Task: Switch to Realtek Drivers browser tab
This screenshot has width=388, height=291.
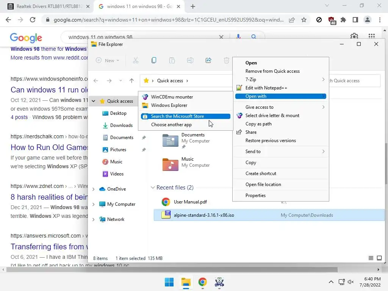Action: pos(48,6)
